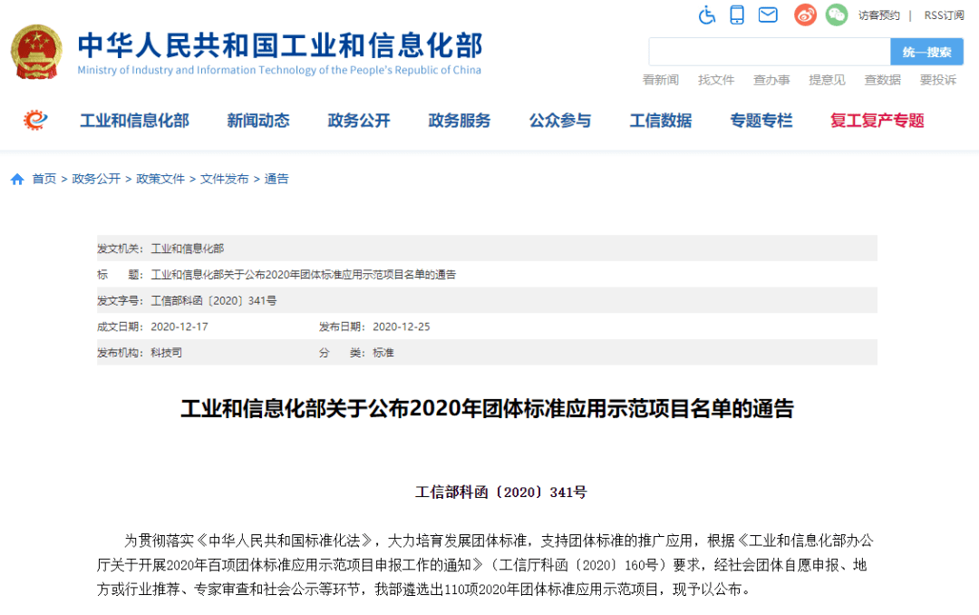979x615 pixels.
Task: Select 提意见 search shortcut
Action: point(828,80)
